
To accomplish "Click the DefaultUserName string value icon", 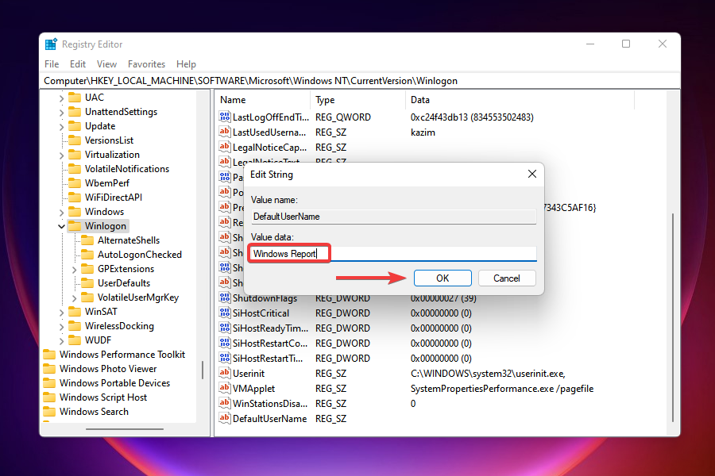I will [x=224, y=418].
